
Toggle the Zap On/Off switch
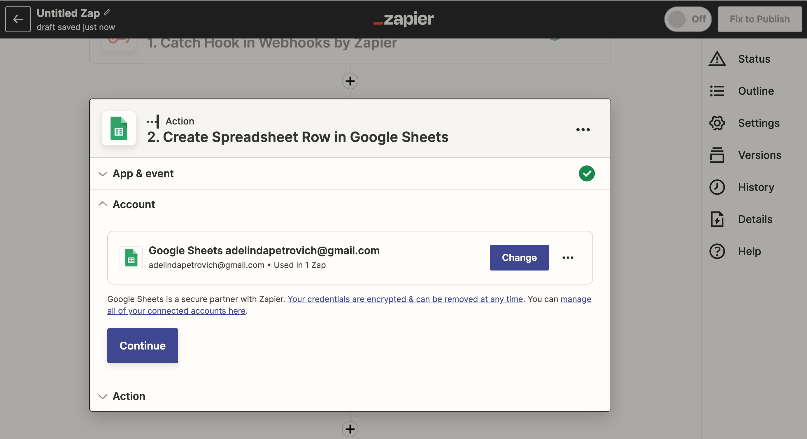click(x=688, y=19)
